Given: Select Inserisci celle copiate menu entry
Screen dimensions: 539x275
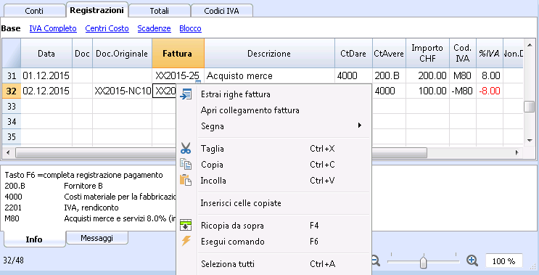Looking at the screenshot, I should [241, 203].
